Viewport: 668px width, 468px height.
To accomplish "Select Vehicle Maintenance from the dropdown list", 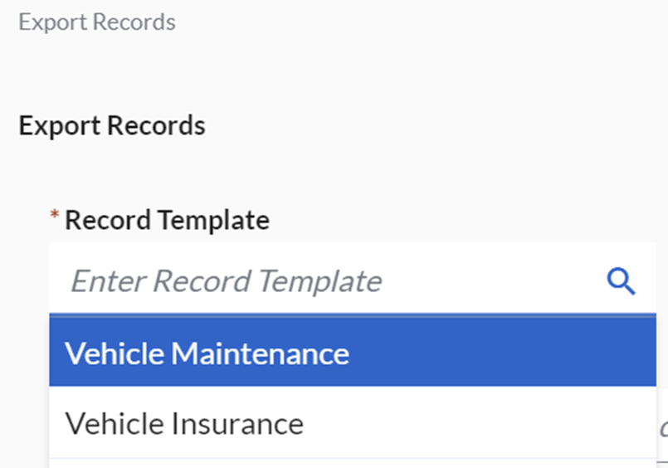I will (207, 354).
